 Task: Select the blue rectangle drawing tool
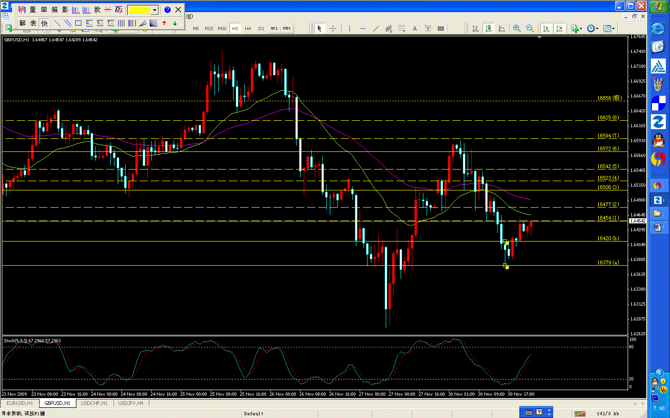(79, 23)
